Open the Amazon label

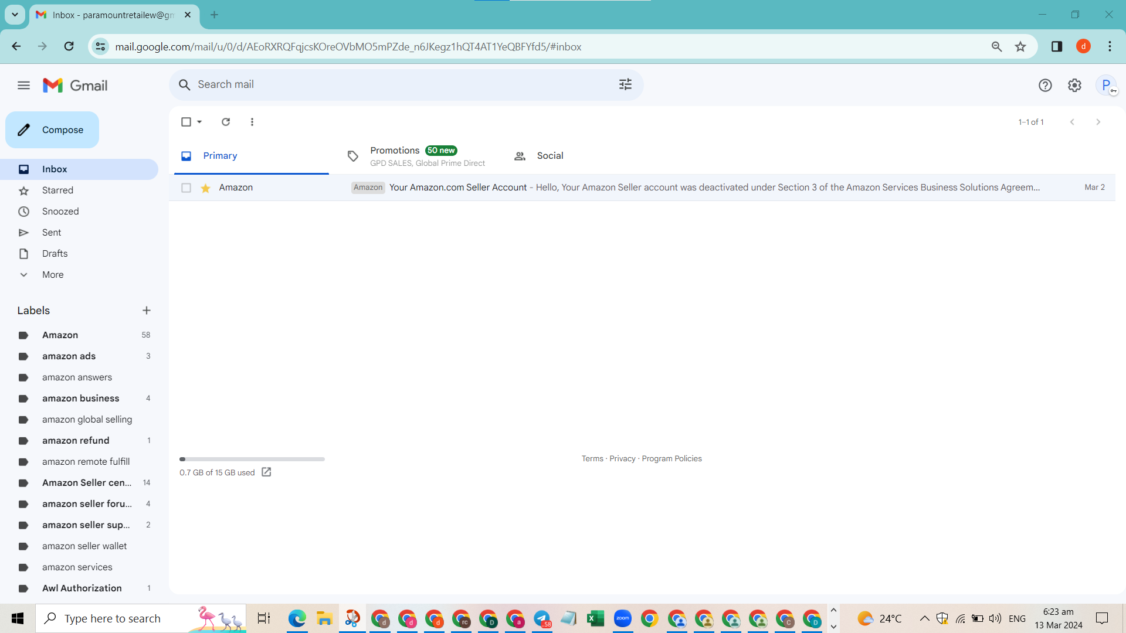79,335
